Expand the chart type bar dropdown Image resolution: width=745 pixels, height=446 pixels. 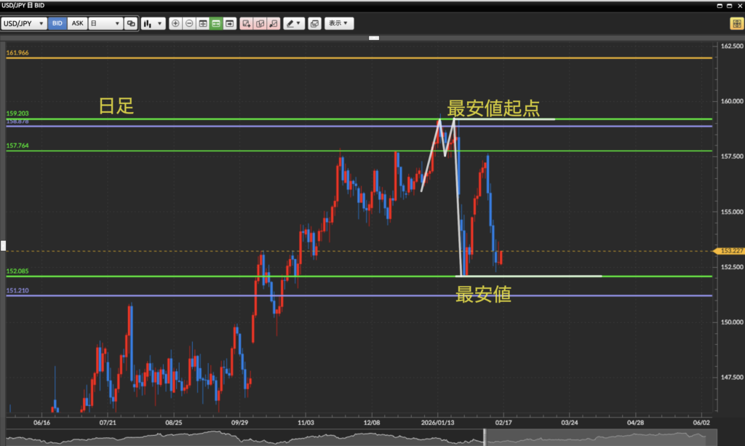153,23
